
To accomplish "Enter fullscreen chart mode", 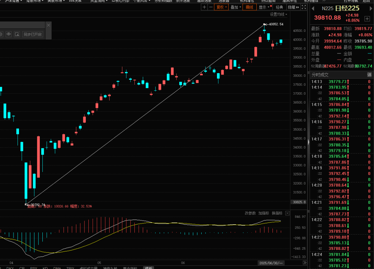I will click(304, 7).
